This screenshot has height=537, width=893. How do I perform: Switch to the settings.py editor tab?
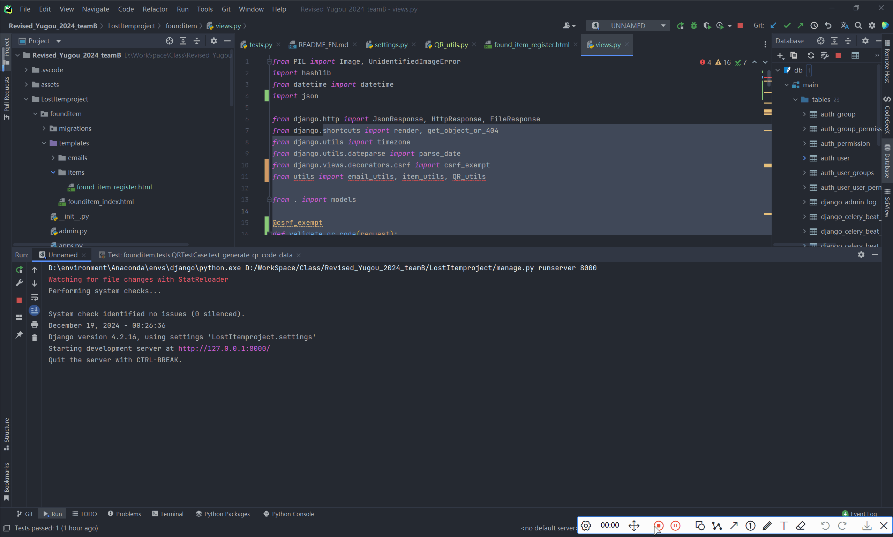[x=391, y=45]
